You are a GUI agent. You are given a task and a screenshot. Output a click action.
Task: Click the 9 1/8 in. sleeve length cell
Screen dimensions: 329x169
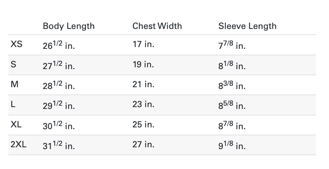232,145
